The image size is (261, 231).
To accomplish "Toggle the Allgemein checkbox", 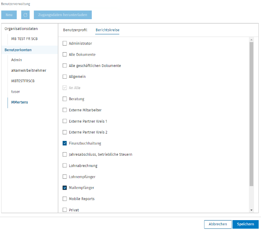I will (64, 77).
